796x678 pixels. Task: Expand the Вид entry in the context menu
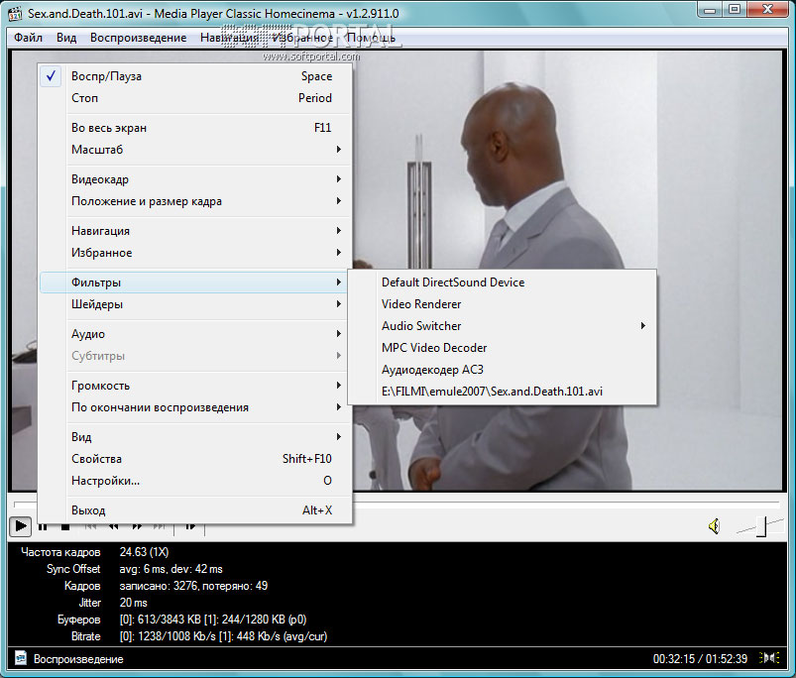pyautogui.click(x=194, y=436)
